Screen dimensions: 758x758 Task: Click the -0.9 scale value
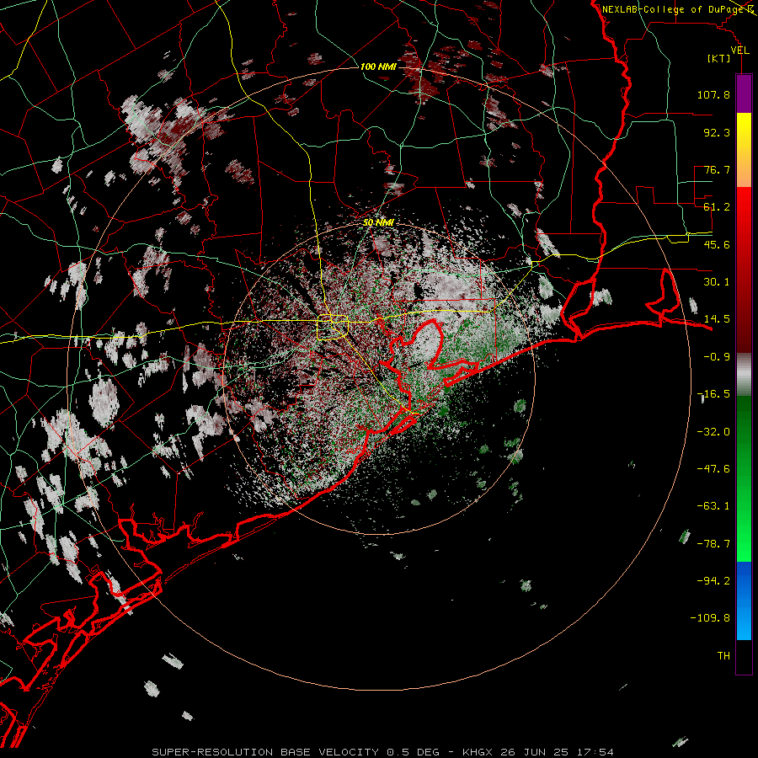click(717, 357)
